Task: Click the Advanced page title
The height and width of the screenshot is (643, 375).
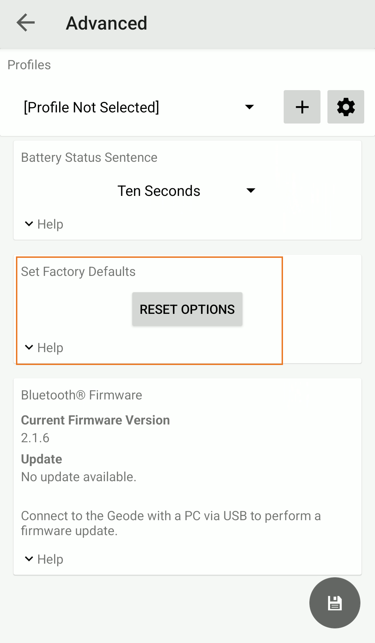Action: (x=107, y=23)
